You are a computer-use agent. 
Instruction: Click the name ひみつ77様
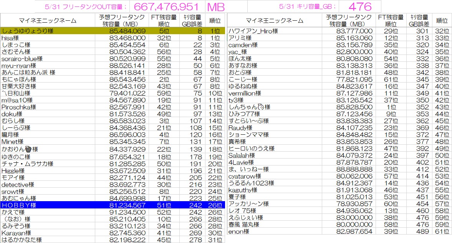click(x=244, y=114)
